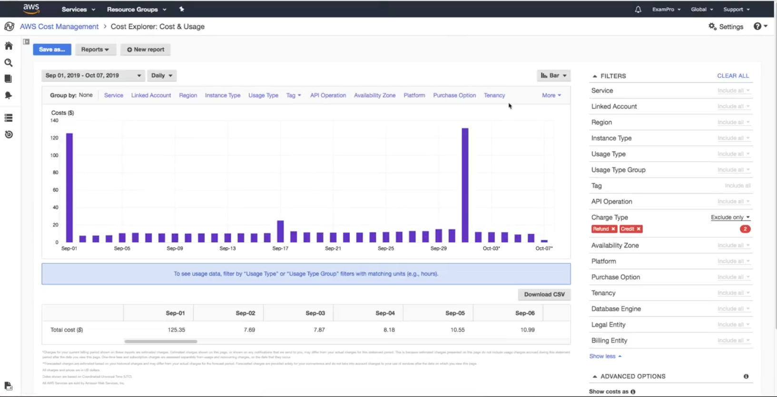Click AWS Cost Management breadcrumb link
The width and height of the screenshot is (777, 397).
[x=59, y=27]
